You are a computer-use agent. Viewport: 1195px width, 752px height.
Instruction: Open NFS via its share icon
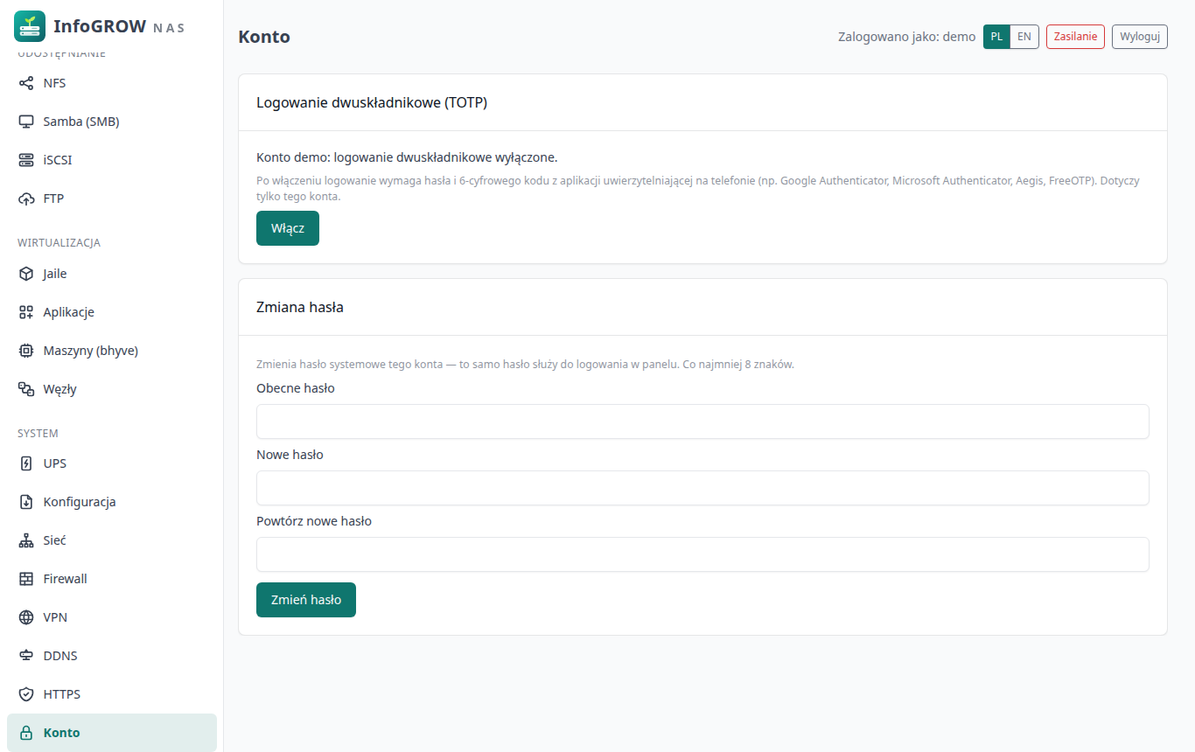pyautogui.click(x=26, y=83)
